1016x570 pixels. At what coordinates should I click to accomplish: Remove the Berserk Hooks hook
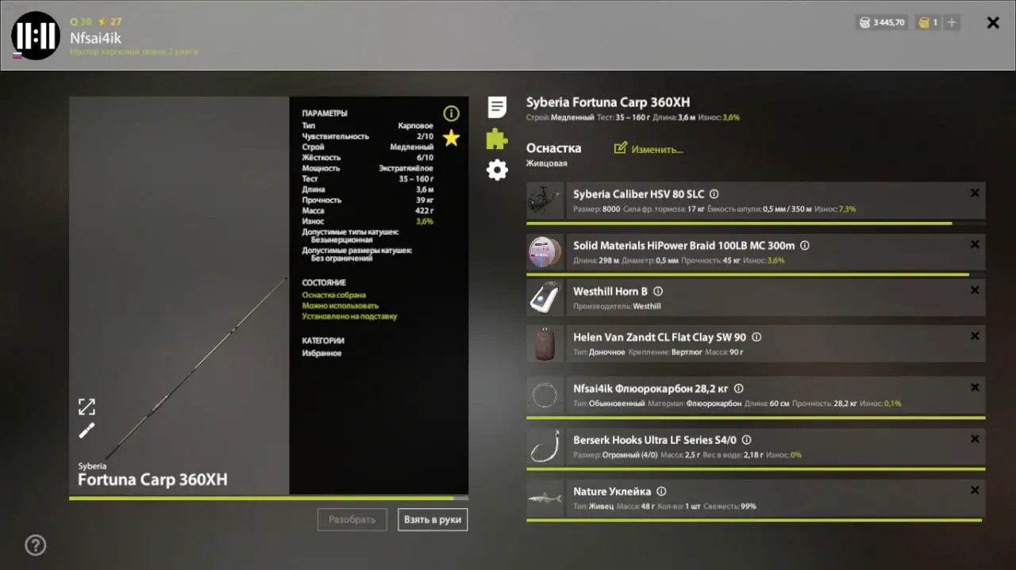975,438
